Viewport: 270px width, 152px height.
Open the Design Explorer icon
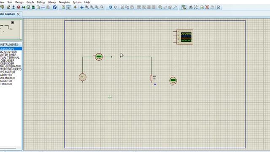33,7
